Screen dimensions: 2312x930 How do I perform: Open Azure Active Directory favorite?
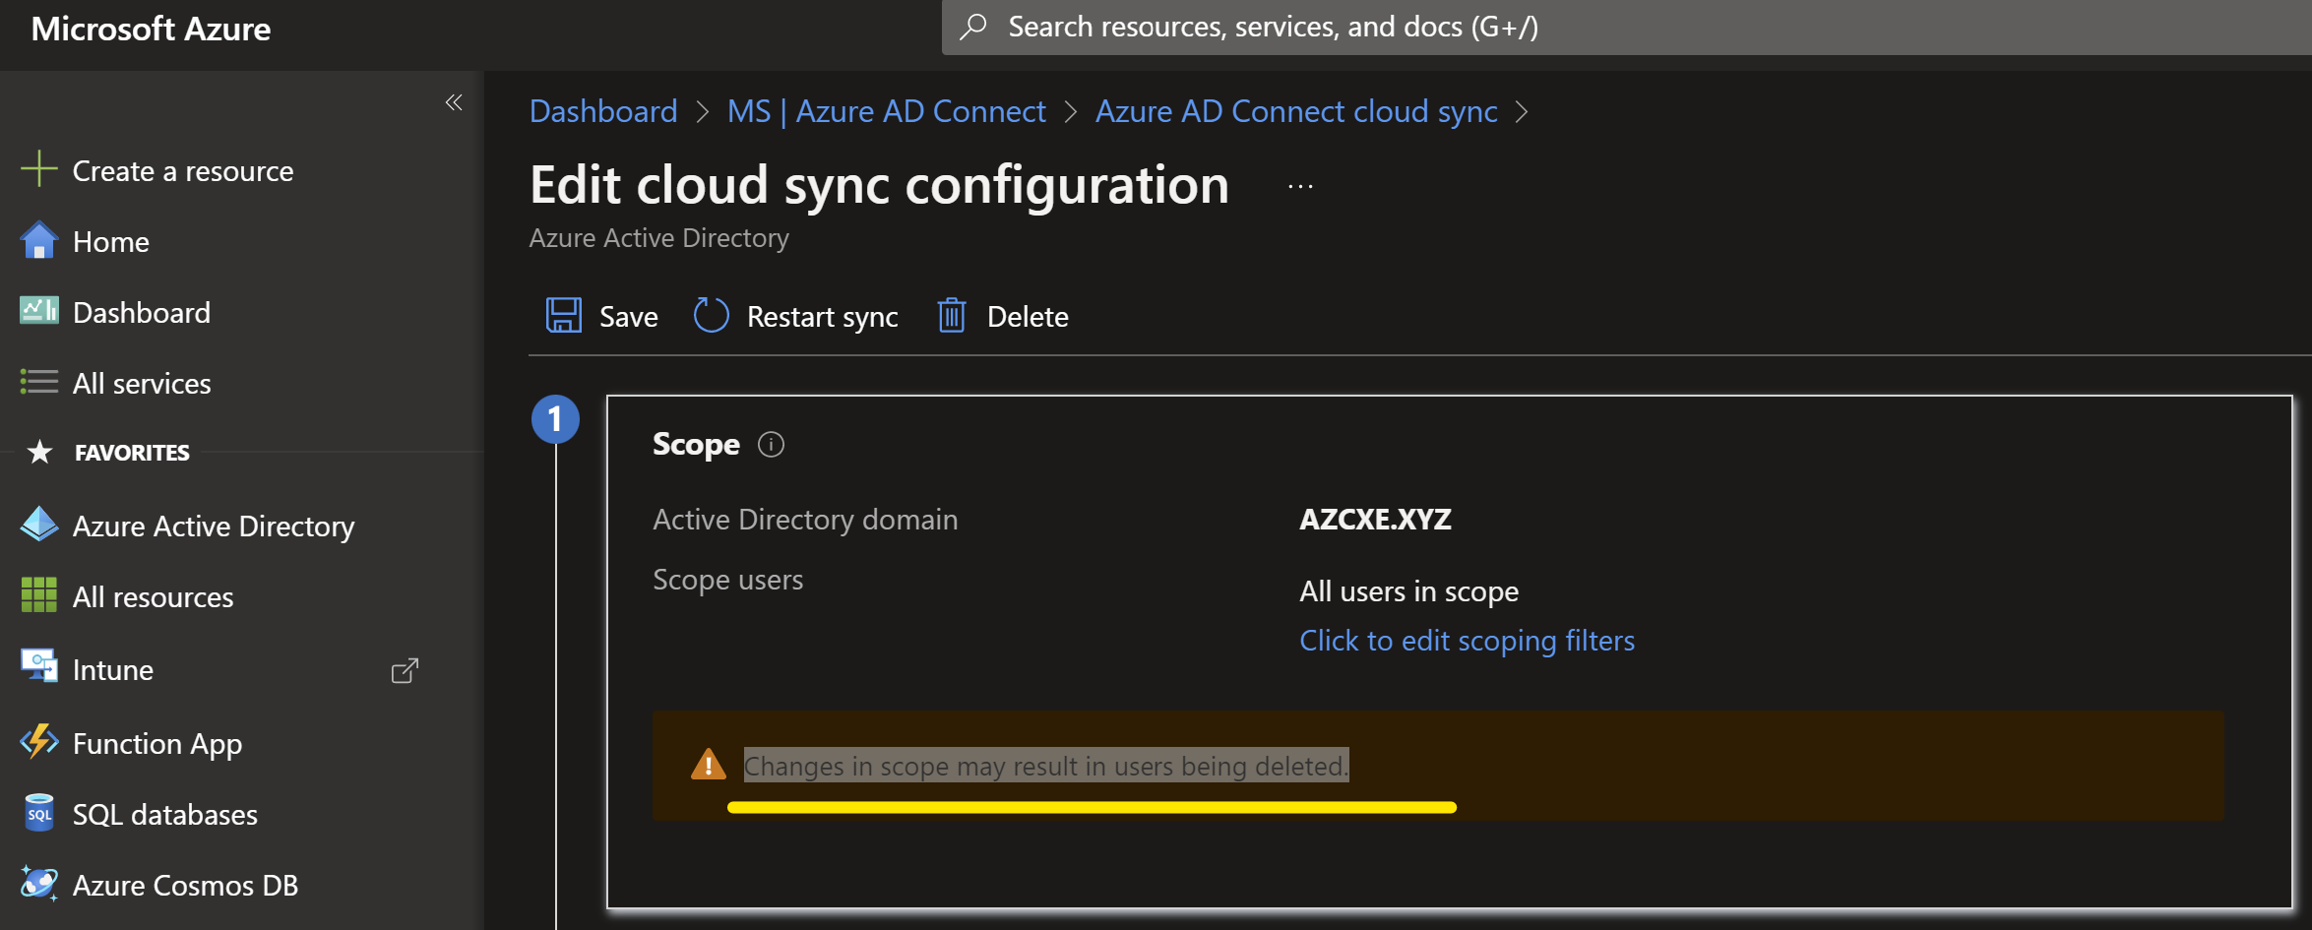coord(214,527)
